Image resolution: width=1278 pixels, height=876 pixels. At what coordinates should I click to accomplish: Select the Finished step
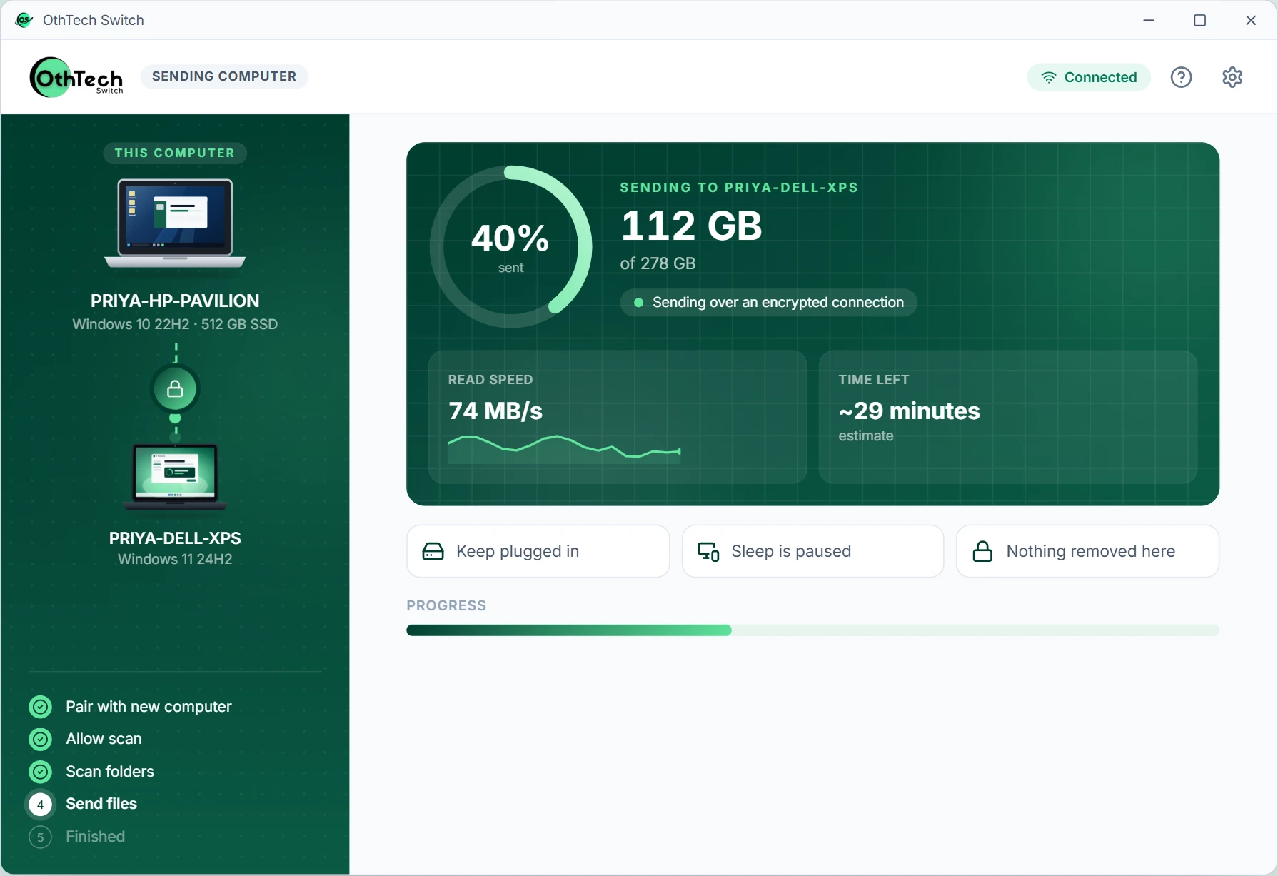(96, 837)
